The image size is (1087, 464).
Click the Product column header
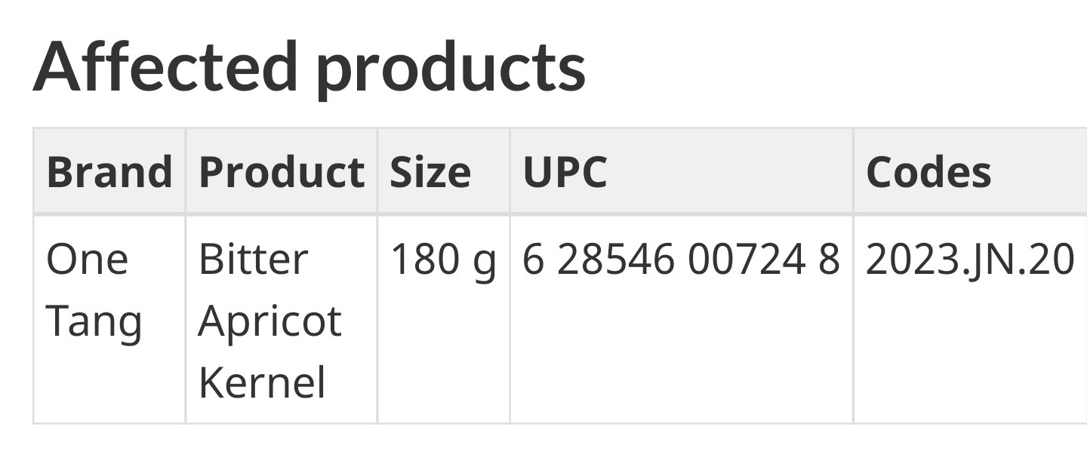(282, 172)
